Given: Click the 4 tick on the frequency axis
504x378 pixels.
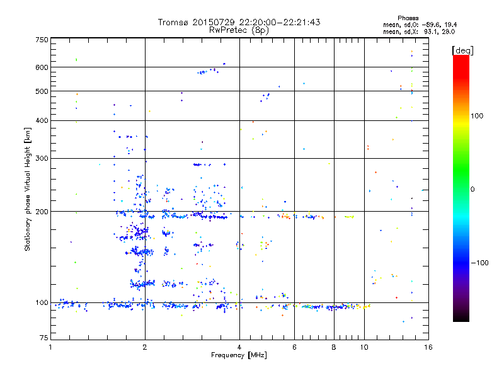Looking at the screenshot, I should [239, 347].
